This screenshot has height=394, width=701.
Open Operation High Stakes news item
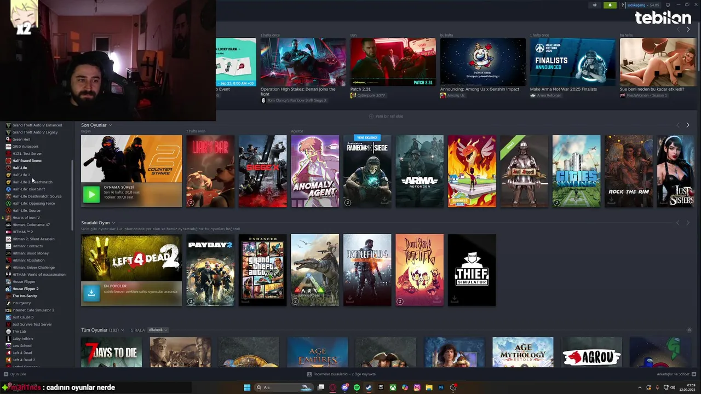(x=303, y=62)
